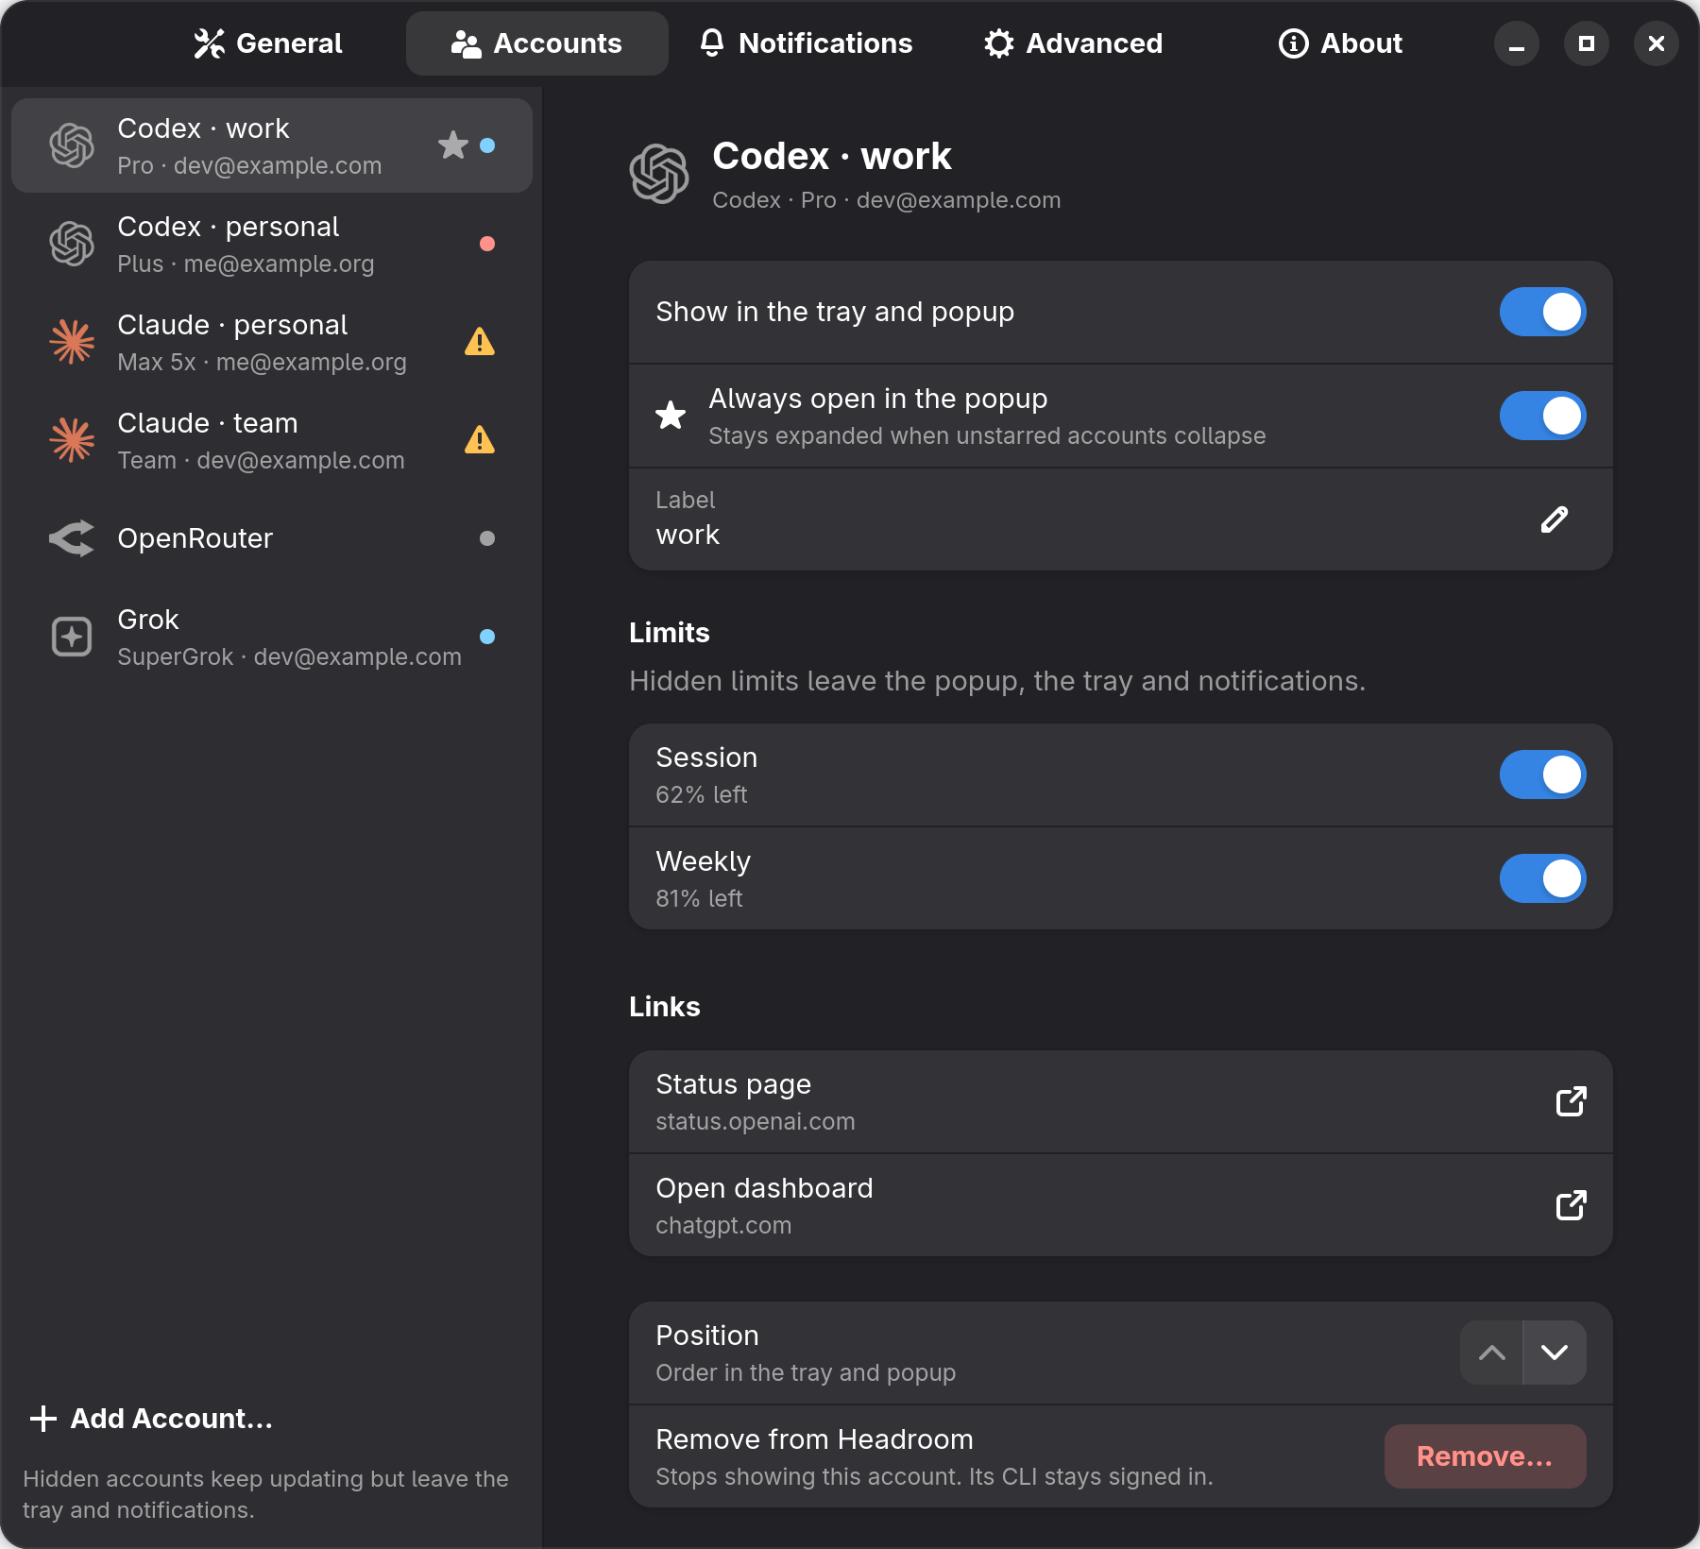The image size is (1700, 1549).
Task: Select the Grok account row
Action: [x=272, y=637]
